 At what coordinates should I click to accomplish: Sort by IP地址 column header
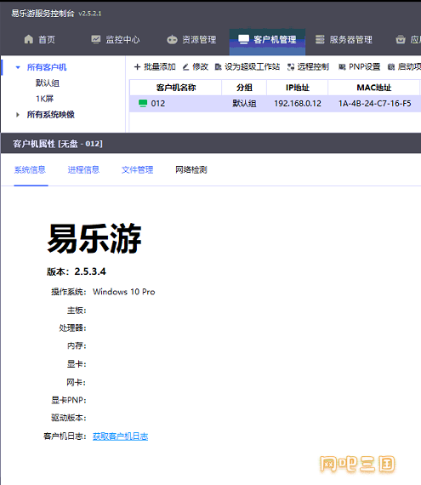point(298,88)
